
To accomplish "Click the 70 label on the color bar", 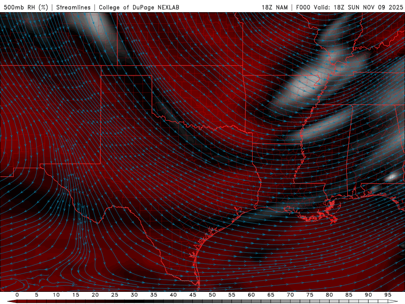I will 290,295.
